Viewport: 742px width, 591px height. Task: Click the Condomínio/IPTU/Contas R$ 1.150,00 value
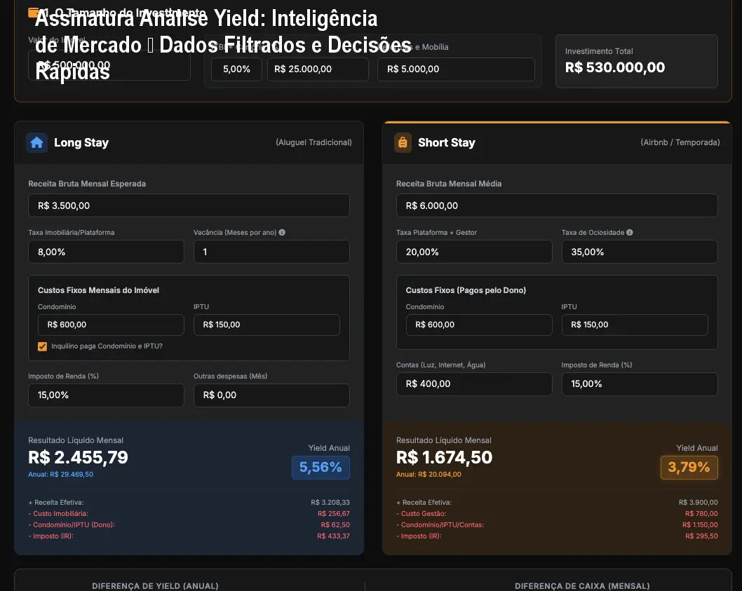click(x=700, y=525)
